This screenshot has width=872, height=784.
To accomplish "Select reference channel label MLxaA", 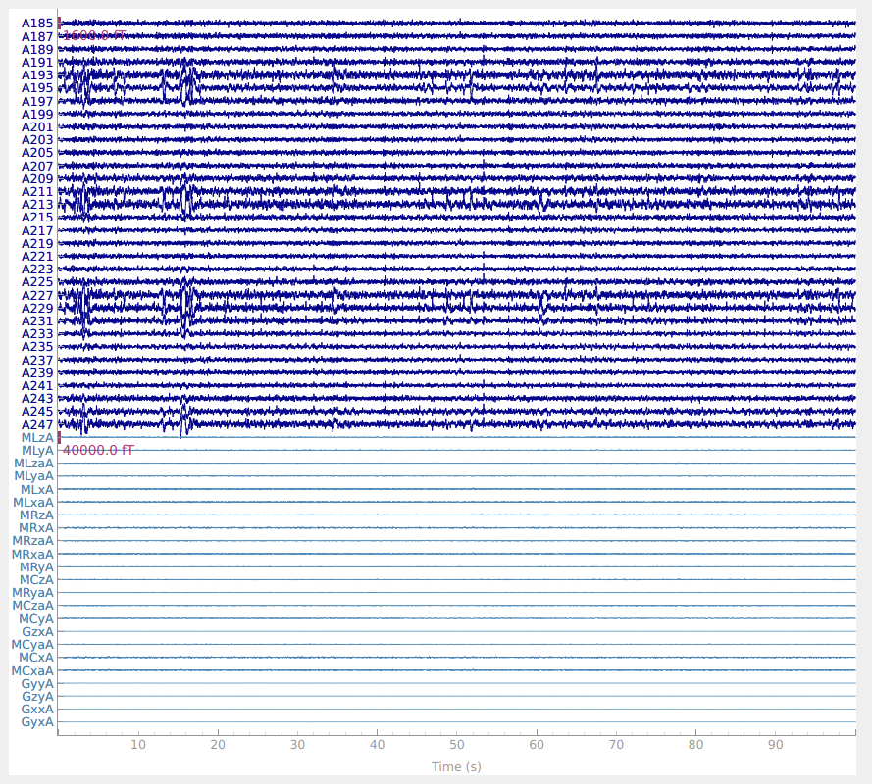I will tap(33, 503).
